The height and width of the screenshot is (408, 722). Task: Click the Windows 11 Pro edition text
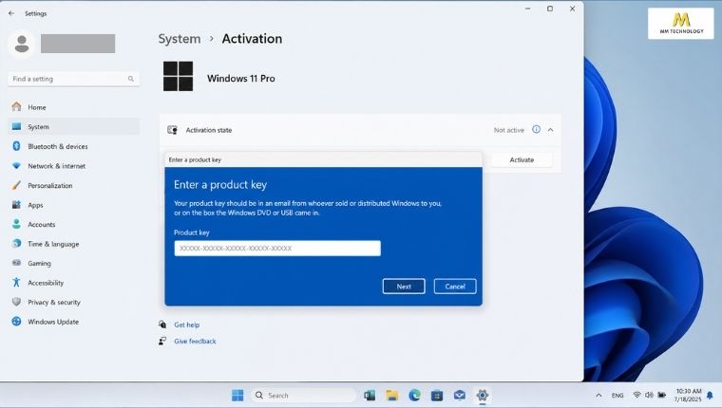click(240, 79)
